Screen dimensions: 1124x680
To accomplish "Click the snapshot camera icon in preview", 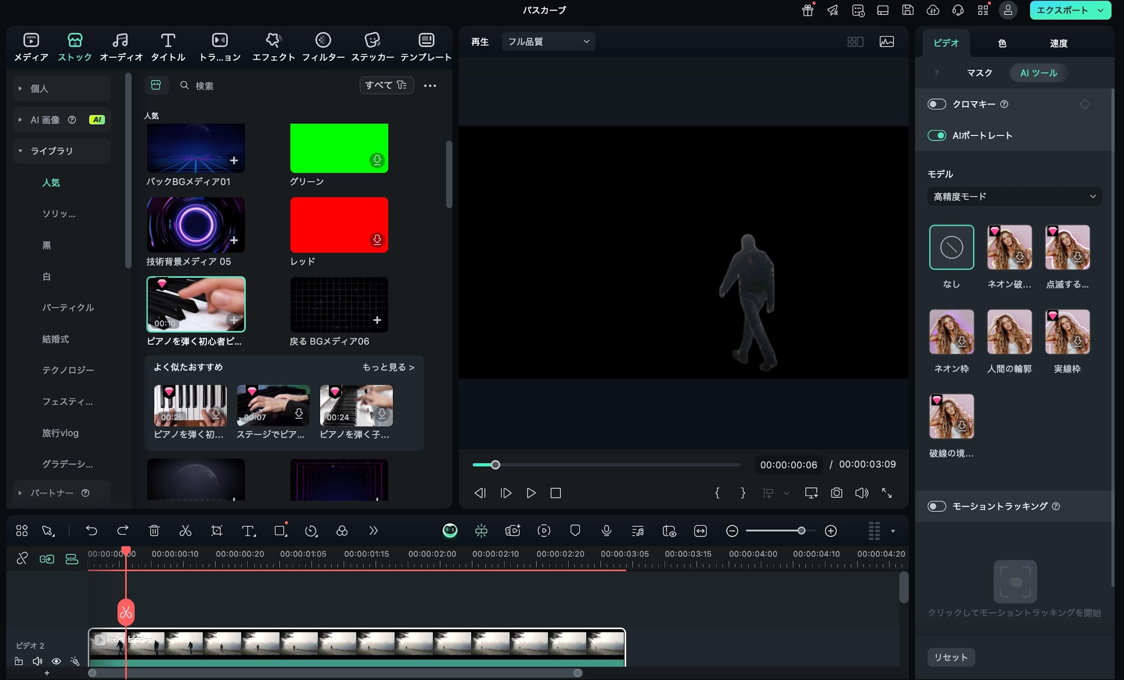I will pyautogui.click(x=837, y=493).
